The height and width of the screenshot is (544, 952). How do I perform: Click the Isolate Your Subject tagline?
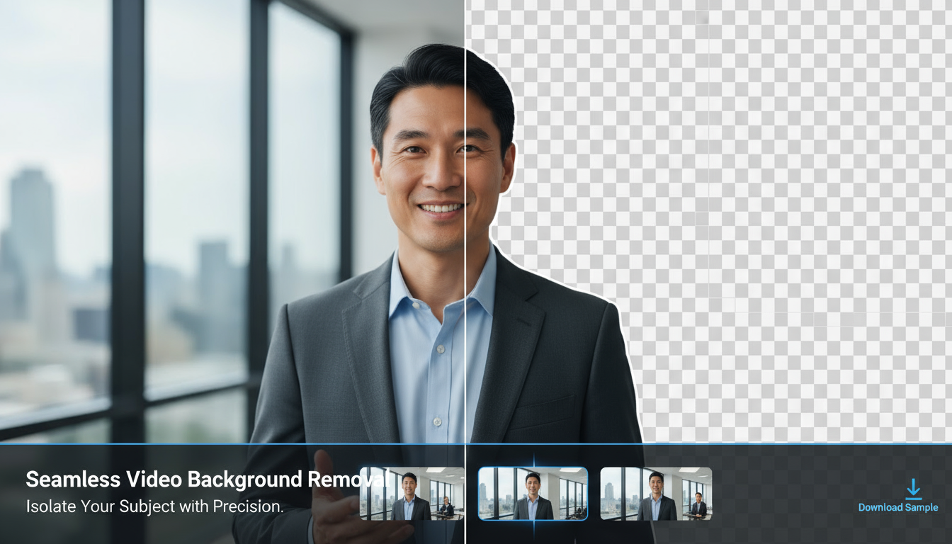(x=154, y=506)
